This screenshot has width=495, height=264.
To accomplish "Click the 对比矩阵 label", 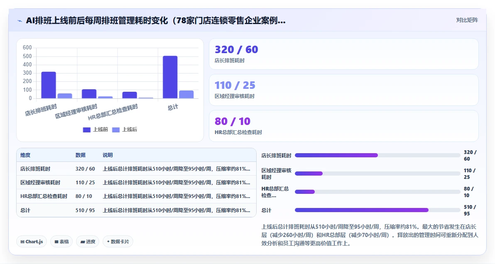I will click(467, 20).
